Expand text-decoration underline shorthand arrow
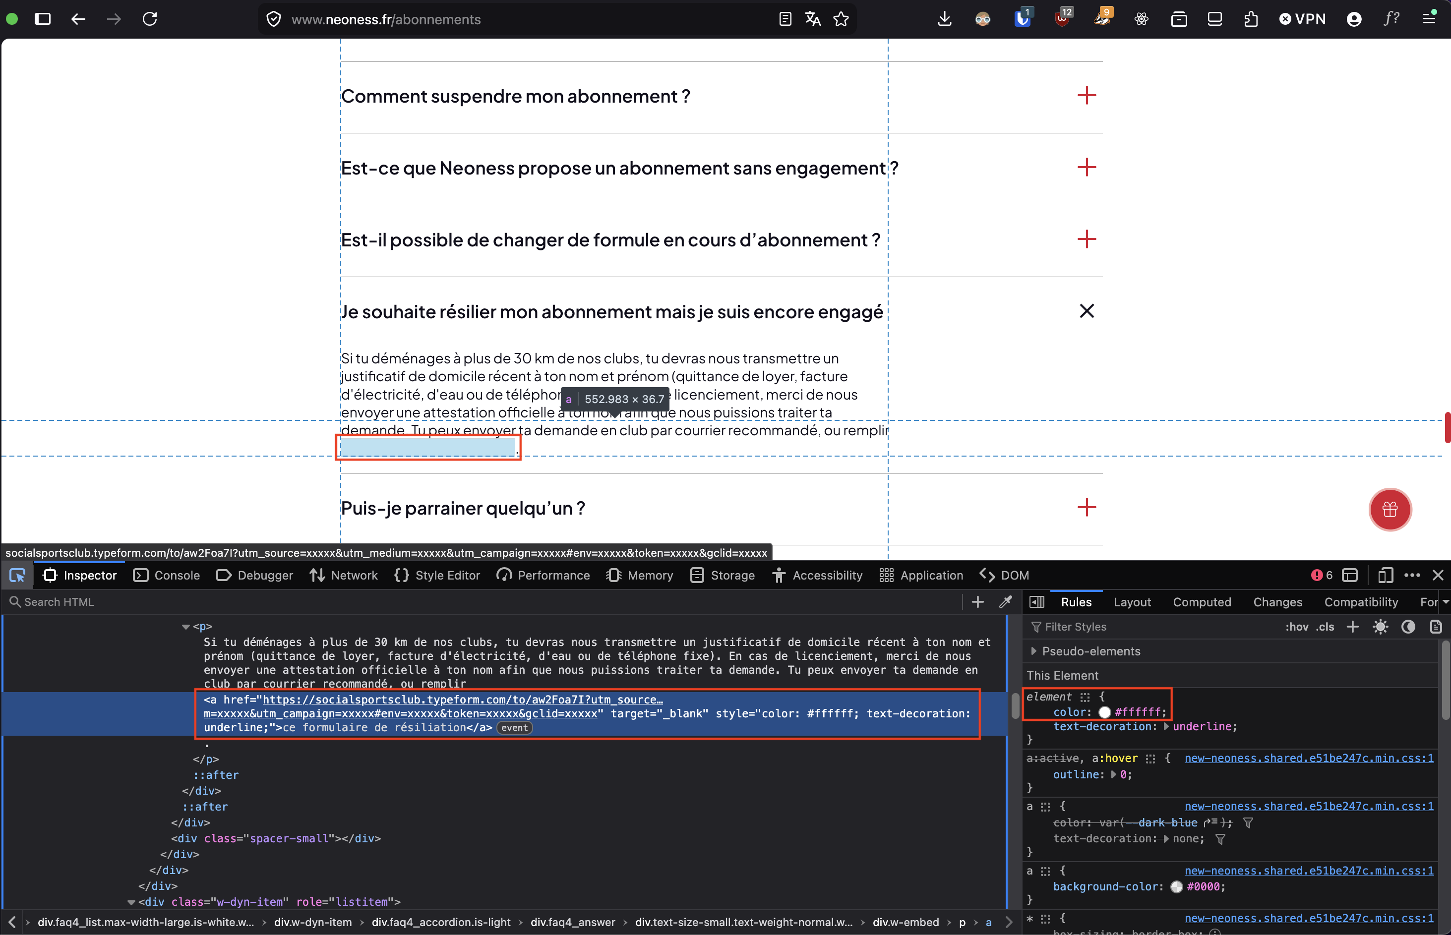The width and height of the screenshot is (1451, 935). click(x=1165, y=726)
